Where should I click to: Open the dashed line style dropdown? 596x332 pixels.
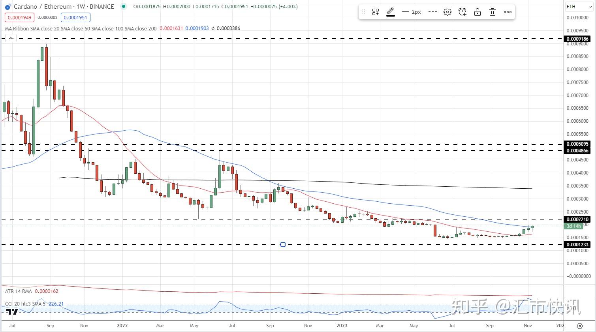[432, 12]
